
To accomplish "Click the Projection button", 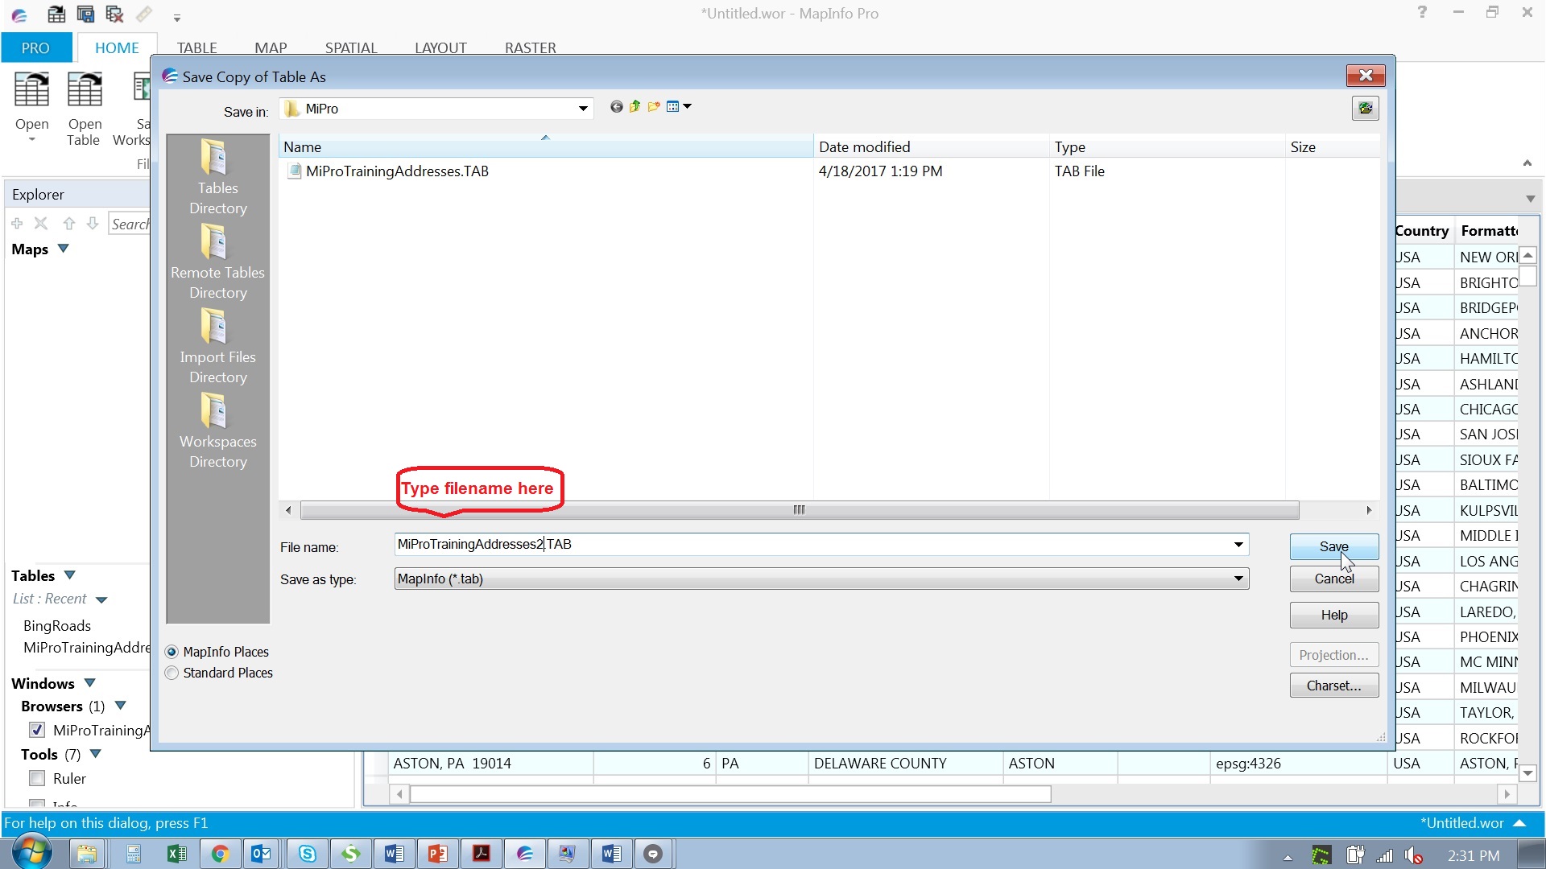I will point(1333,654).
